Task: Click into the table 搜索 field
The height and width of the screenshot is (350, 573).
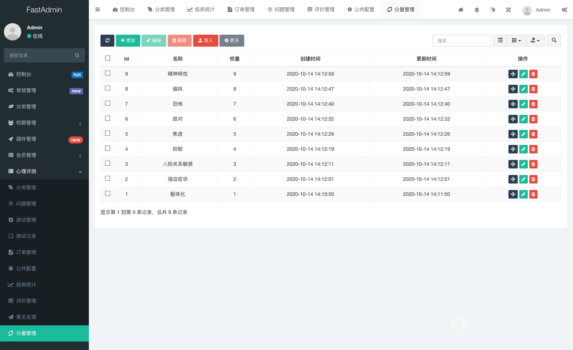Action: click(461, 40)
